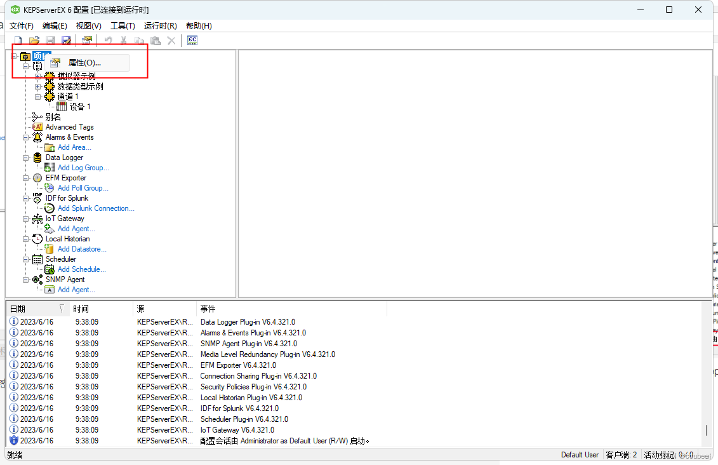Open the 视图(V) menu
Image resolution: width=718 pixels, height=465 pixels.
point(88,25)
